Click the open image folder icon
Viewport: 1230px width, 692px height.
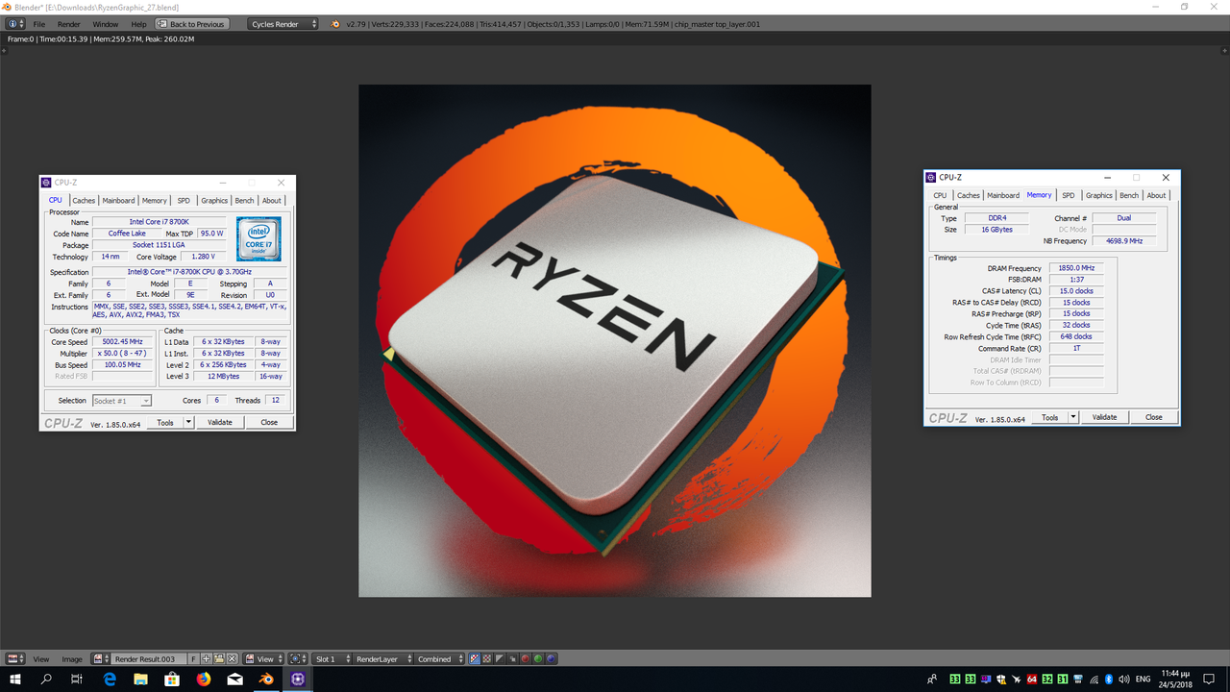(219, 659)
